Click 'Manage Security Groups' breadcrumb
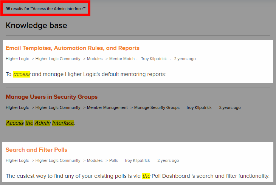The height and width of the screenshot is (185, 276). click(157, 107)
